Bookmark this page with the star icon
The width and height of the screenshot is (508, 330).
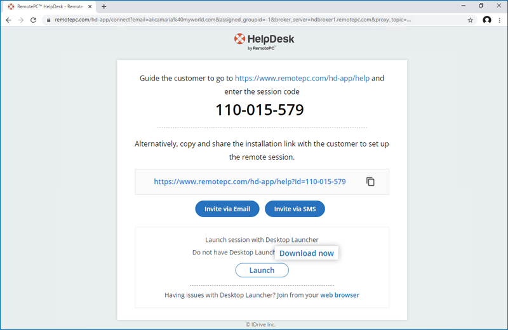pyautogui.click(x=470, y=20)
